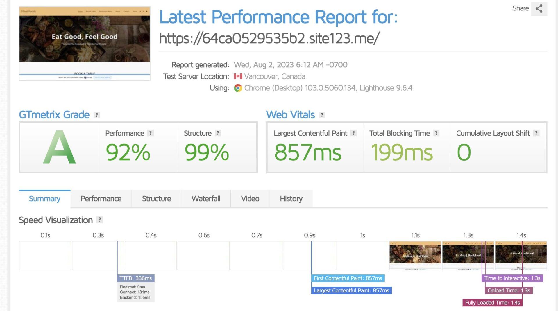
Task: Click 'Redirect: 0ms' in TTFB details
Action: (132, 287)
